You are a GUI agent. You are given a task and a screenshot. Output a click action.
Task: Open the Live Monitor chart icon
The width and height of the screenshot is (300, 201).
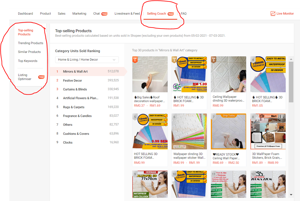click(x=273, y=13)
